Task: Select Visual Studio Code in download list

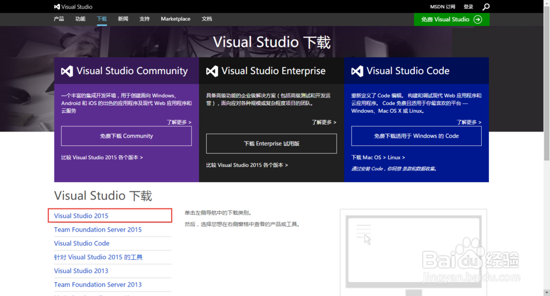Action: [82, 243]
